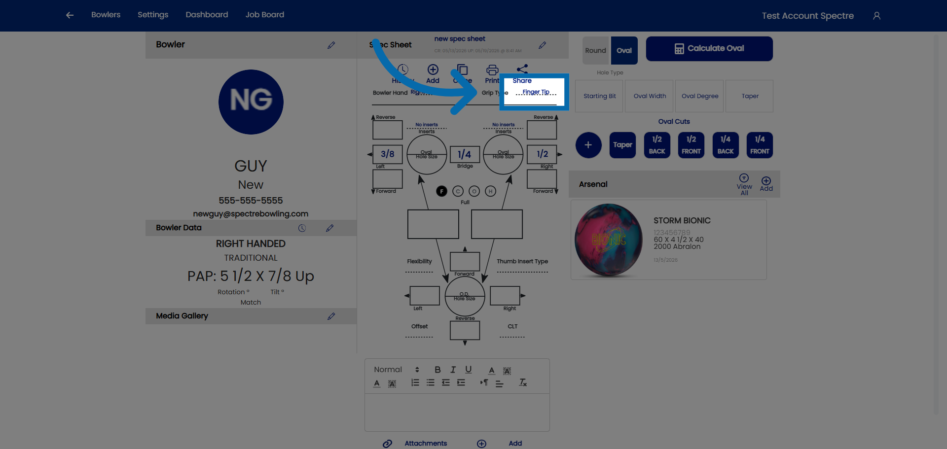This screenshot has height=449, width=947.
Task: Clear text formatting in notes editor
Action: pyautogui.click(x=522, y=382)
